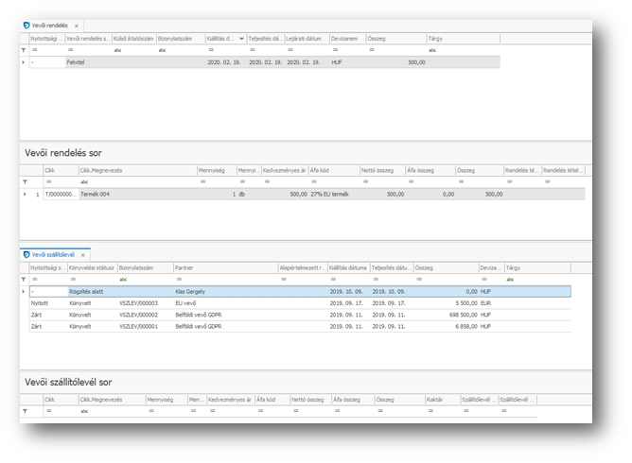Click filter funnel icon in Vevői szállítólevél grid
This screenshot has height=463, width=632.
[x=25, y=280]
